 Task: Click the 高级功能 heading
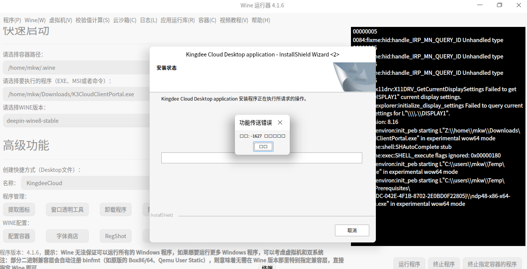(26, 145)
